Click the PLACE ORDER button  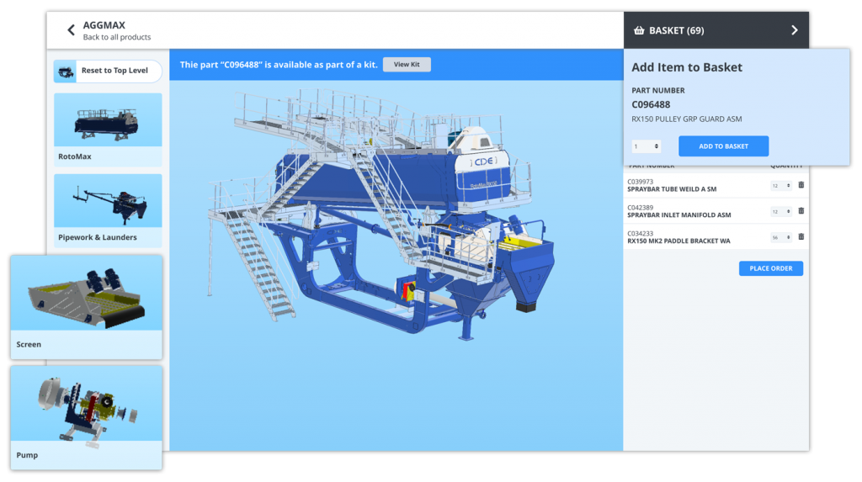[770, 268]
